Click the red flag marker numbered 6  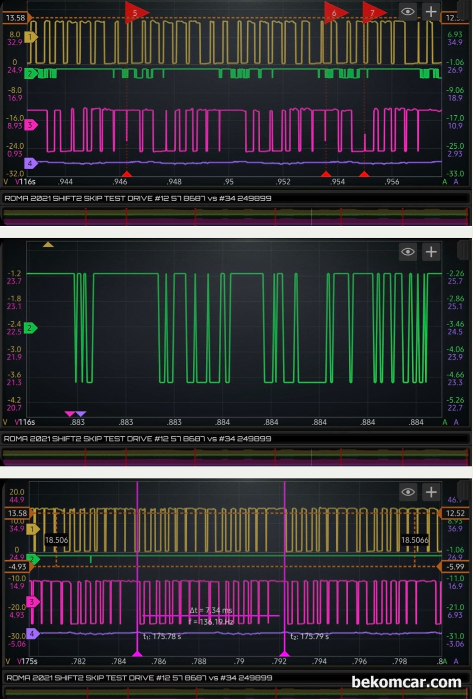coord(335,13)
